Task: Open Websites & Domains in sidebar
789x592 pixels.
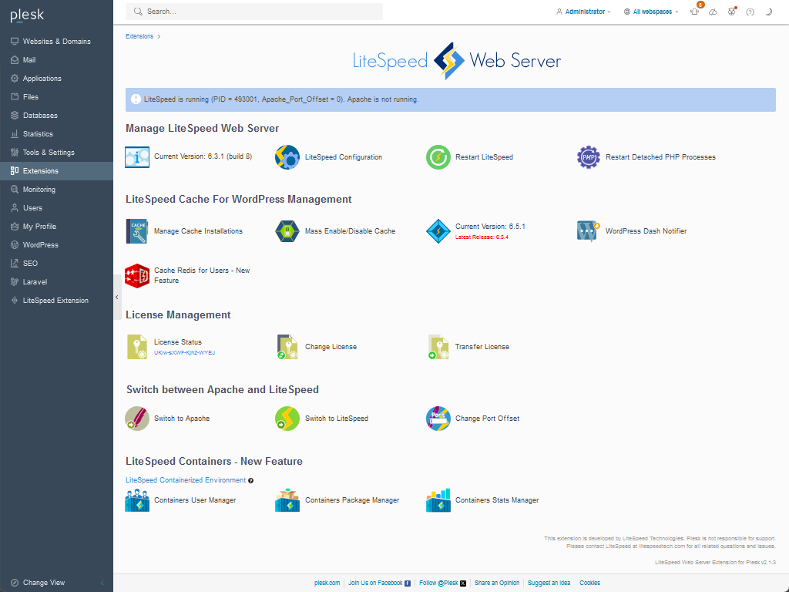Action: click(56, 42)
